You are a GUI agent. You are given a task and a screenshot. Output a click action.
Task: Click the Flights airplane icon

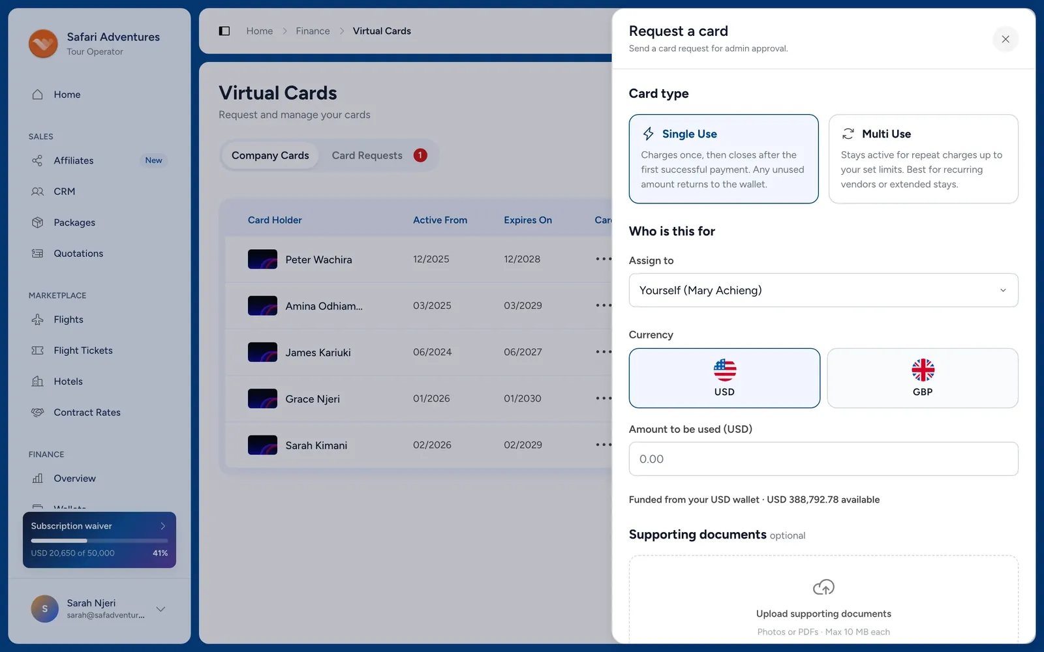click(38, 319)
